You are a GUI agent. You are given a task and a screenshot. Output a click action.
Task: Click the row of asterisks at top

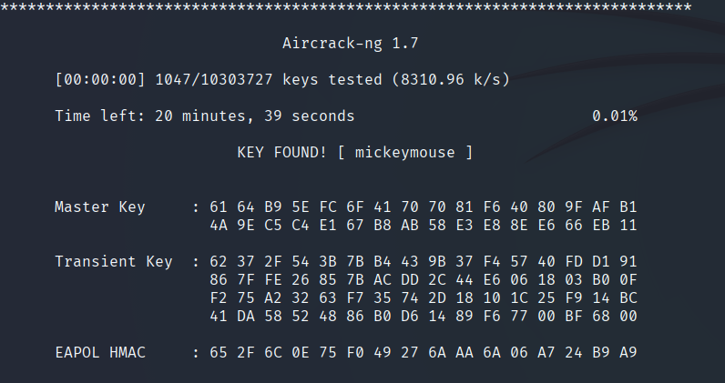click(x=346, y=7)
